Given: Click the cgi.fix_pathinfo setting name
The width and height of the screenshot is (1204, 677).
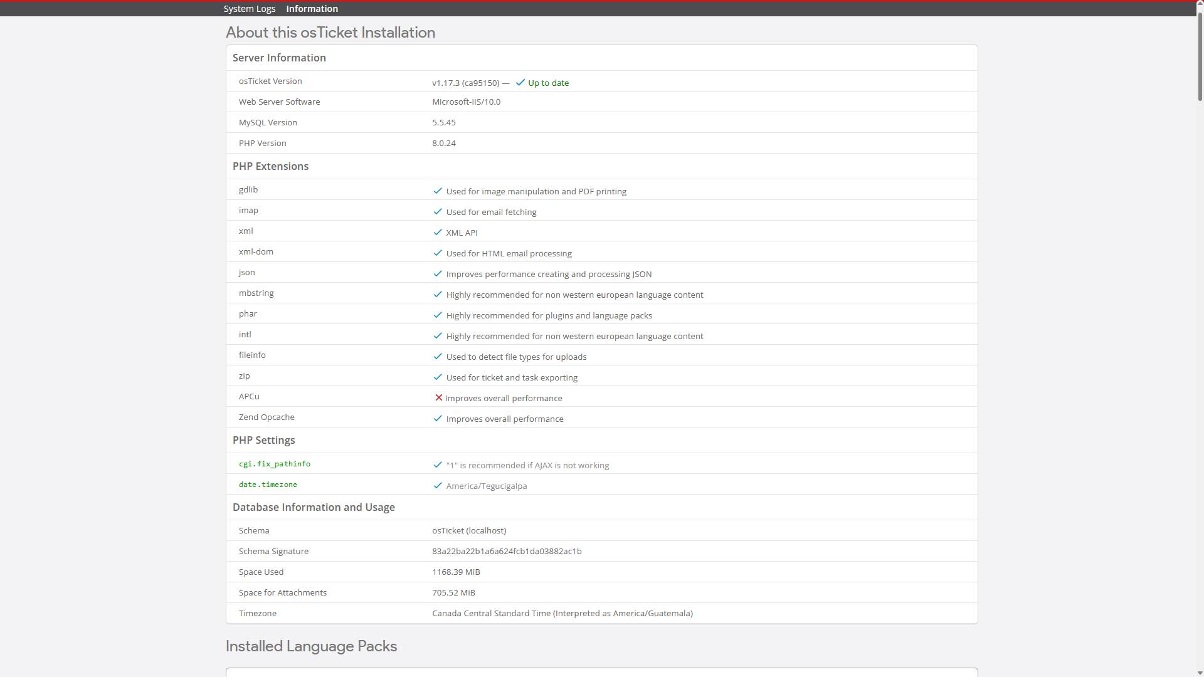Looking at the screenshot, I should (275, 464).
